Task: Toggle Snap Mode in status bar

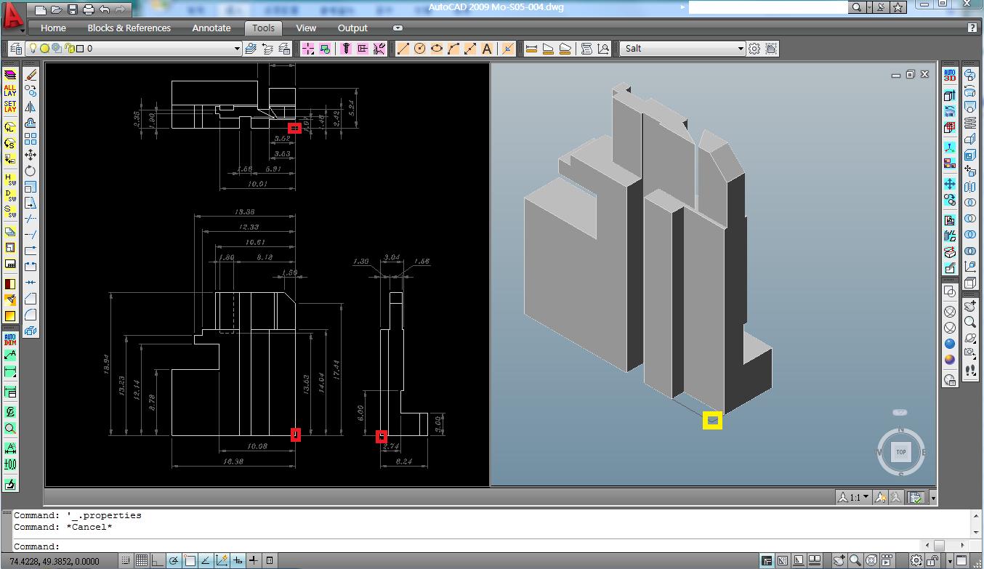Action: click(x=126, y=560)
